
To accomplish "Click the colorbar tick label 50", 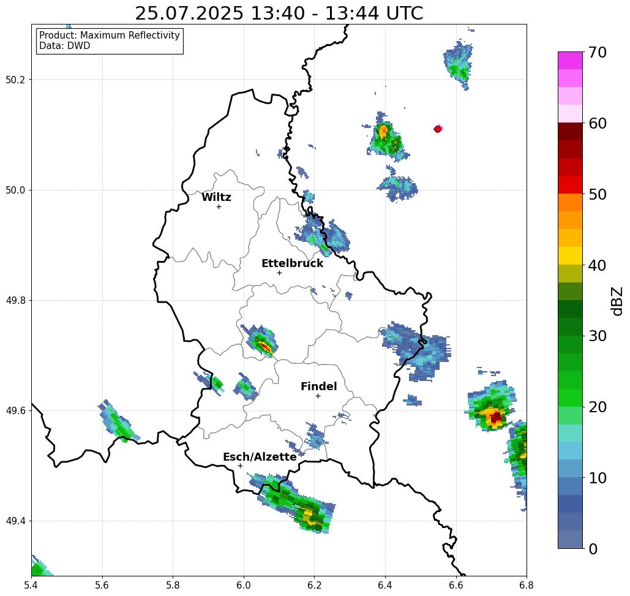I will click(597, 195).
